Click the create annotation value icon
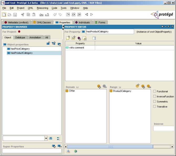 tap(68, 38)
